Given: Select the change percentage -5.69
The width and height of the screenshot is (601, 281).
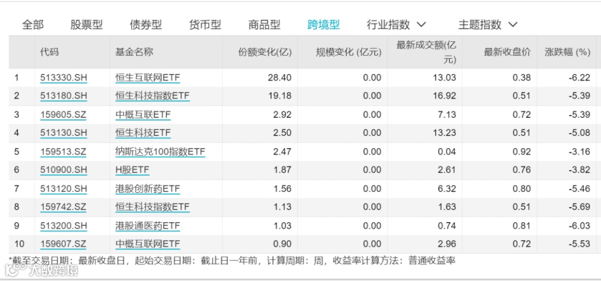Looking at the screenshot, I should pyautogui.click(x=579, y=207).
